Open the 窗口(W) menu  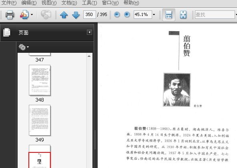tap(110, 3)
